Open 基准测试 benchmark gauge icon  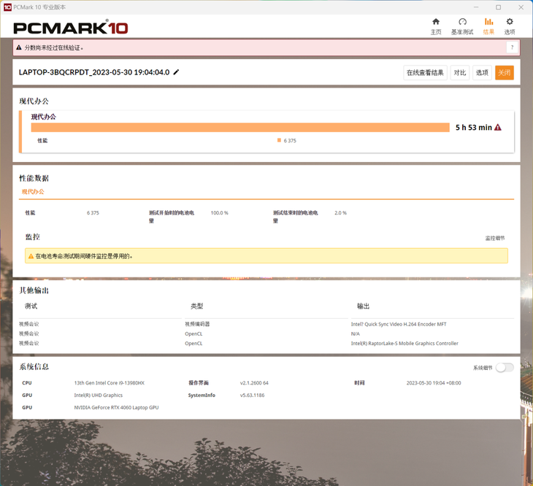point(462,26)
